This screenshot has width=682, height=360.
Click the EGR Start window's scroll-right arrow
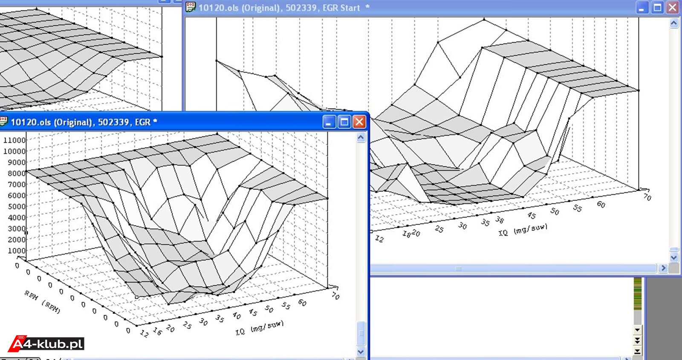663,268
